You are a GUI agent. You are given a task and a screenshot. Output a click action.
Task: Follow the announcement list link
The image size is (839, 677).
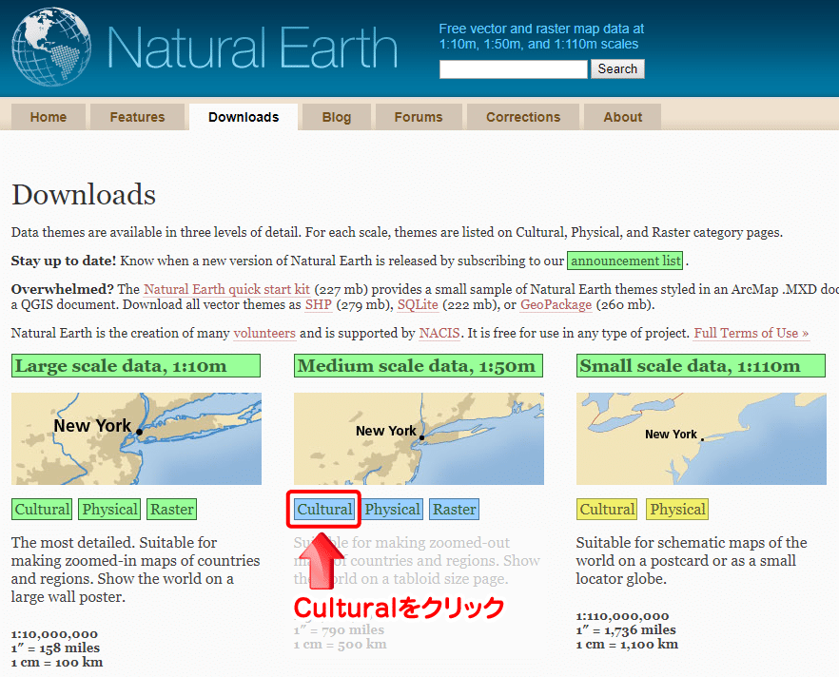click(x=626, y=261)
